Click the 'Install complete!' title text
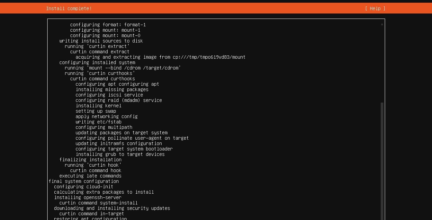The image size is (432, 220). pyautogui.click(x=69, y=8)
